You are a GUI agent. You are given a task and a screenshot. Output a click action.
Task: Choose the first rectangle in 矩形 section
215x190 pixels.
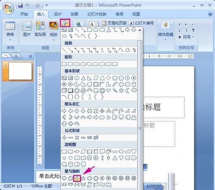click(x=64, y=64)
